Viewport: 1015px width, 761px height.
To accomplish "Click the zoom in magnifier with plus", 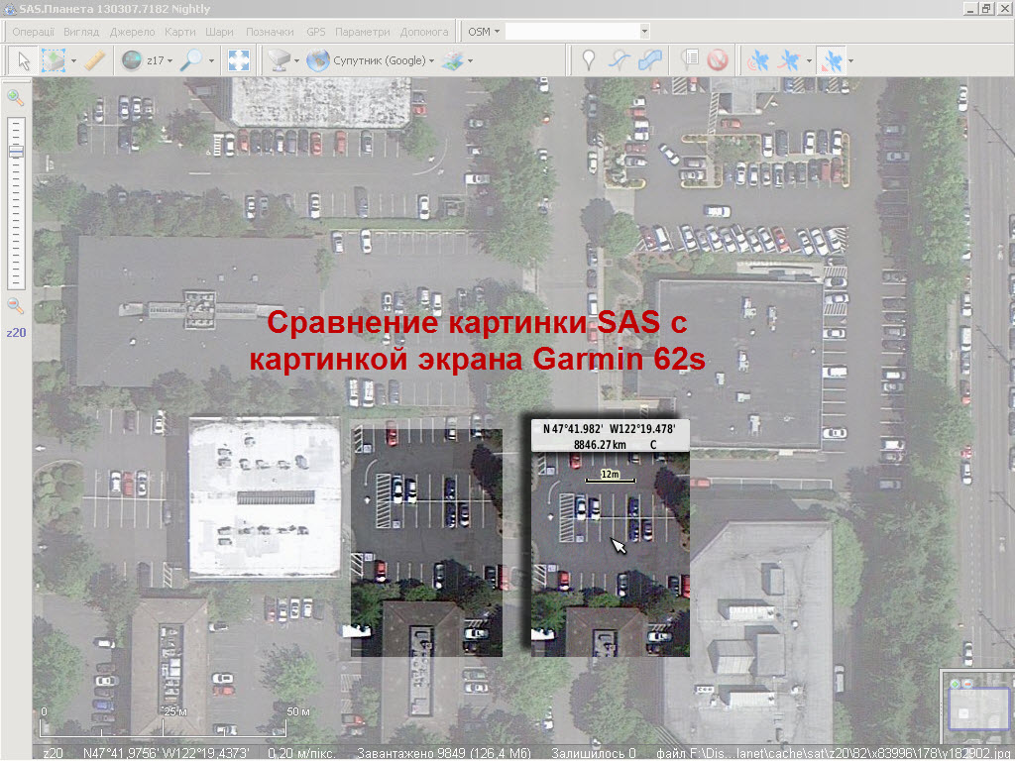I will tap(15, 97).
